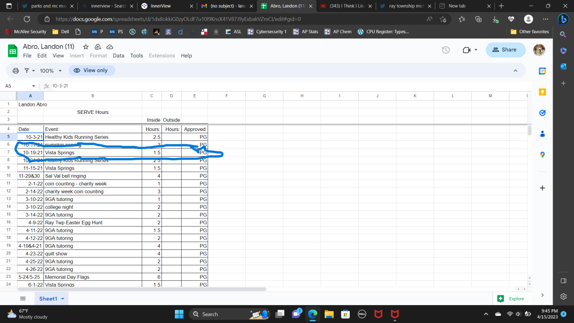
Task: Click the video meeting camera icon
Action: 467,50
